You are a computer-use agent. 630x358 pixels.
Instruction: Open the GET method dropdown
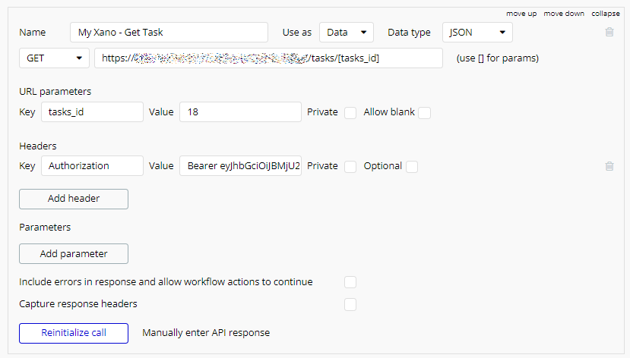tap(54, 58)
